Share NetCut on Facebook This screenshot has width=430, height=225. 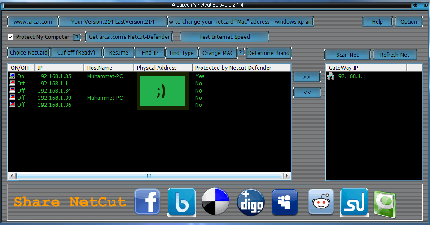(x=147, y=201)
